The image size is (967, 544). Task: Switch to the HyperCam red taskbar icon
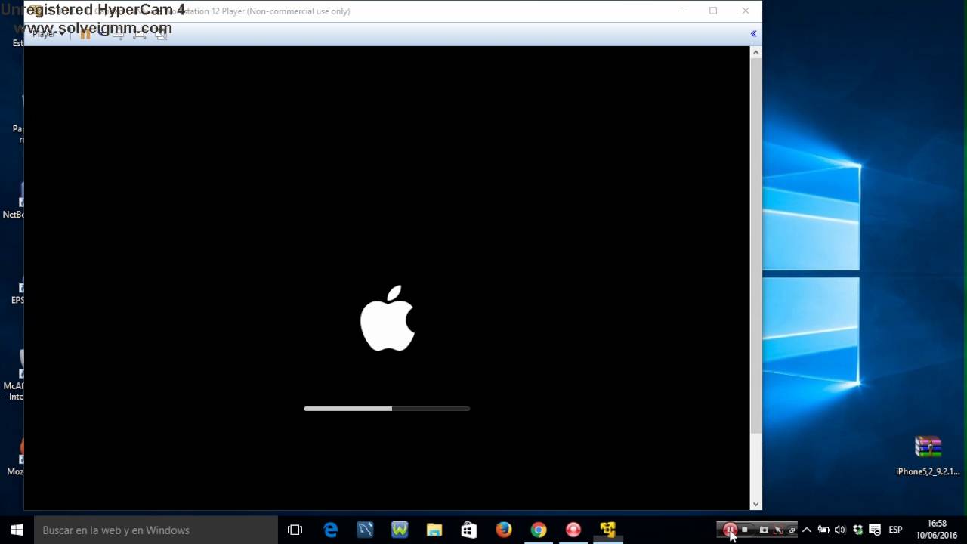click(573, 530)
